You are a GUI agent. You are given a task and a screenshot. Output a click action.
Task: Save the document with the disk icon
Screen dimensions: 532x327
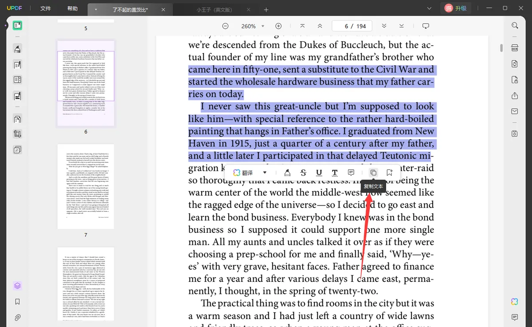[x=515, y=134]
